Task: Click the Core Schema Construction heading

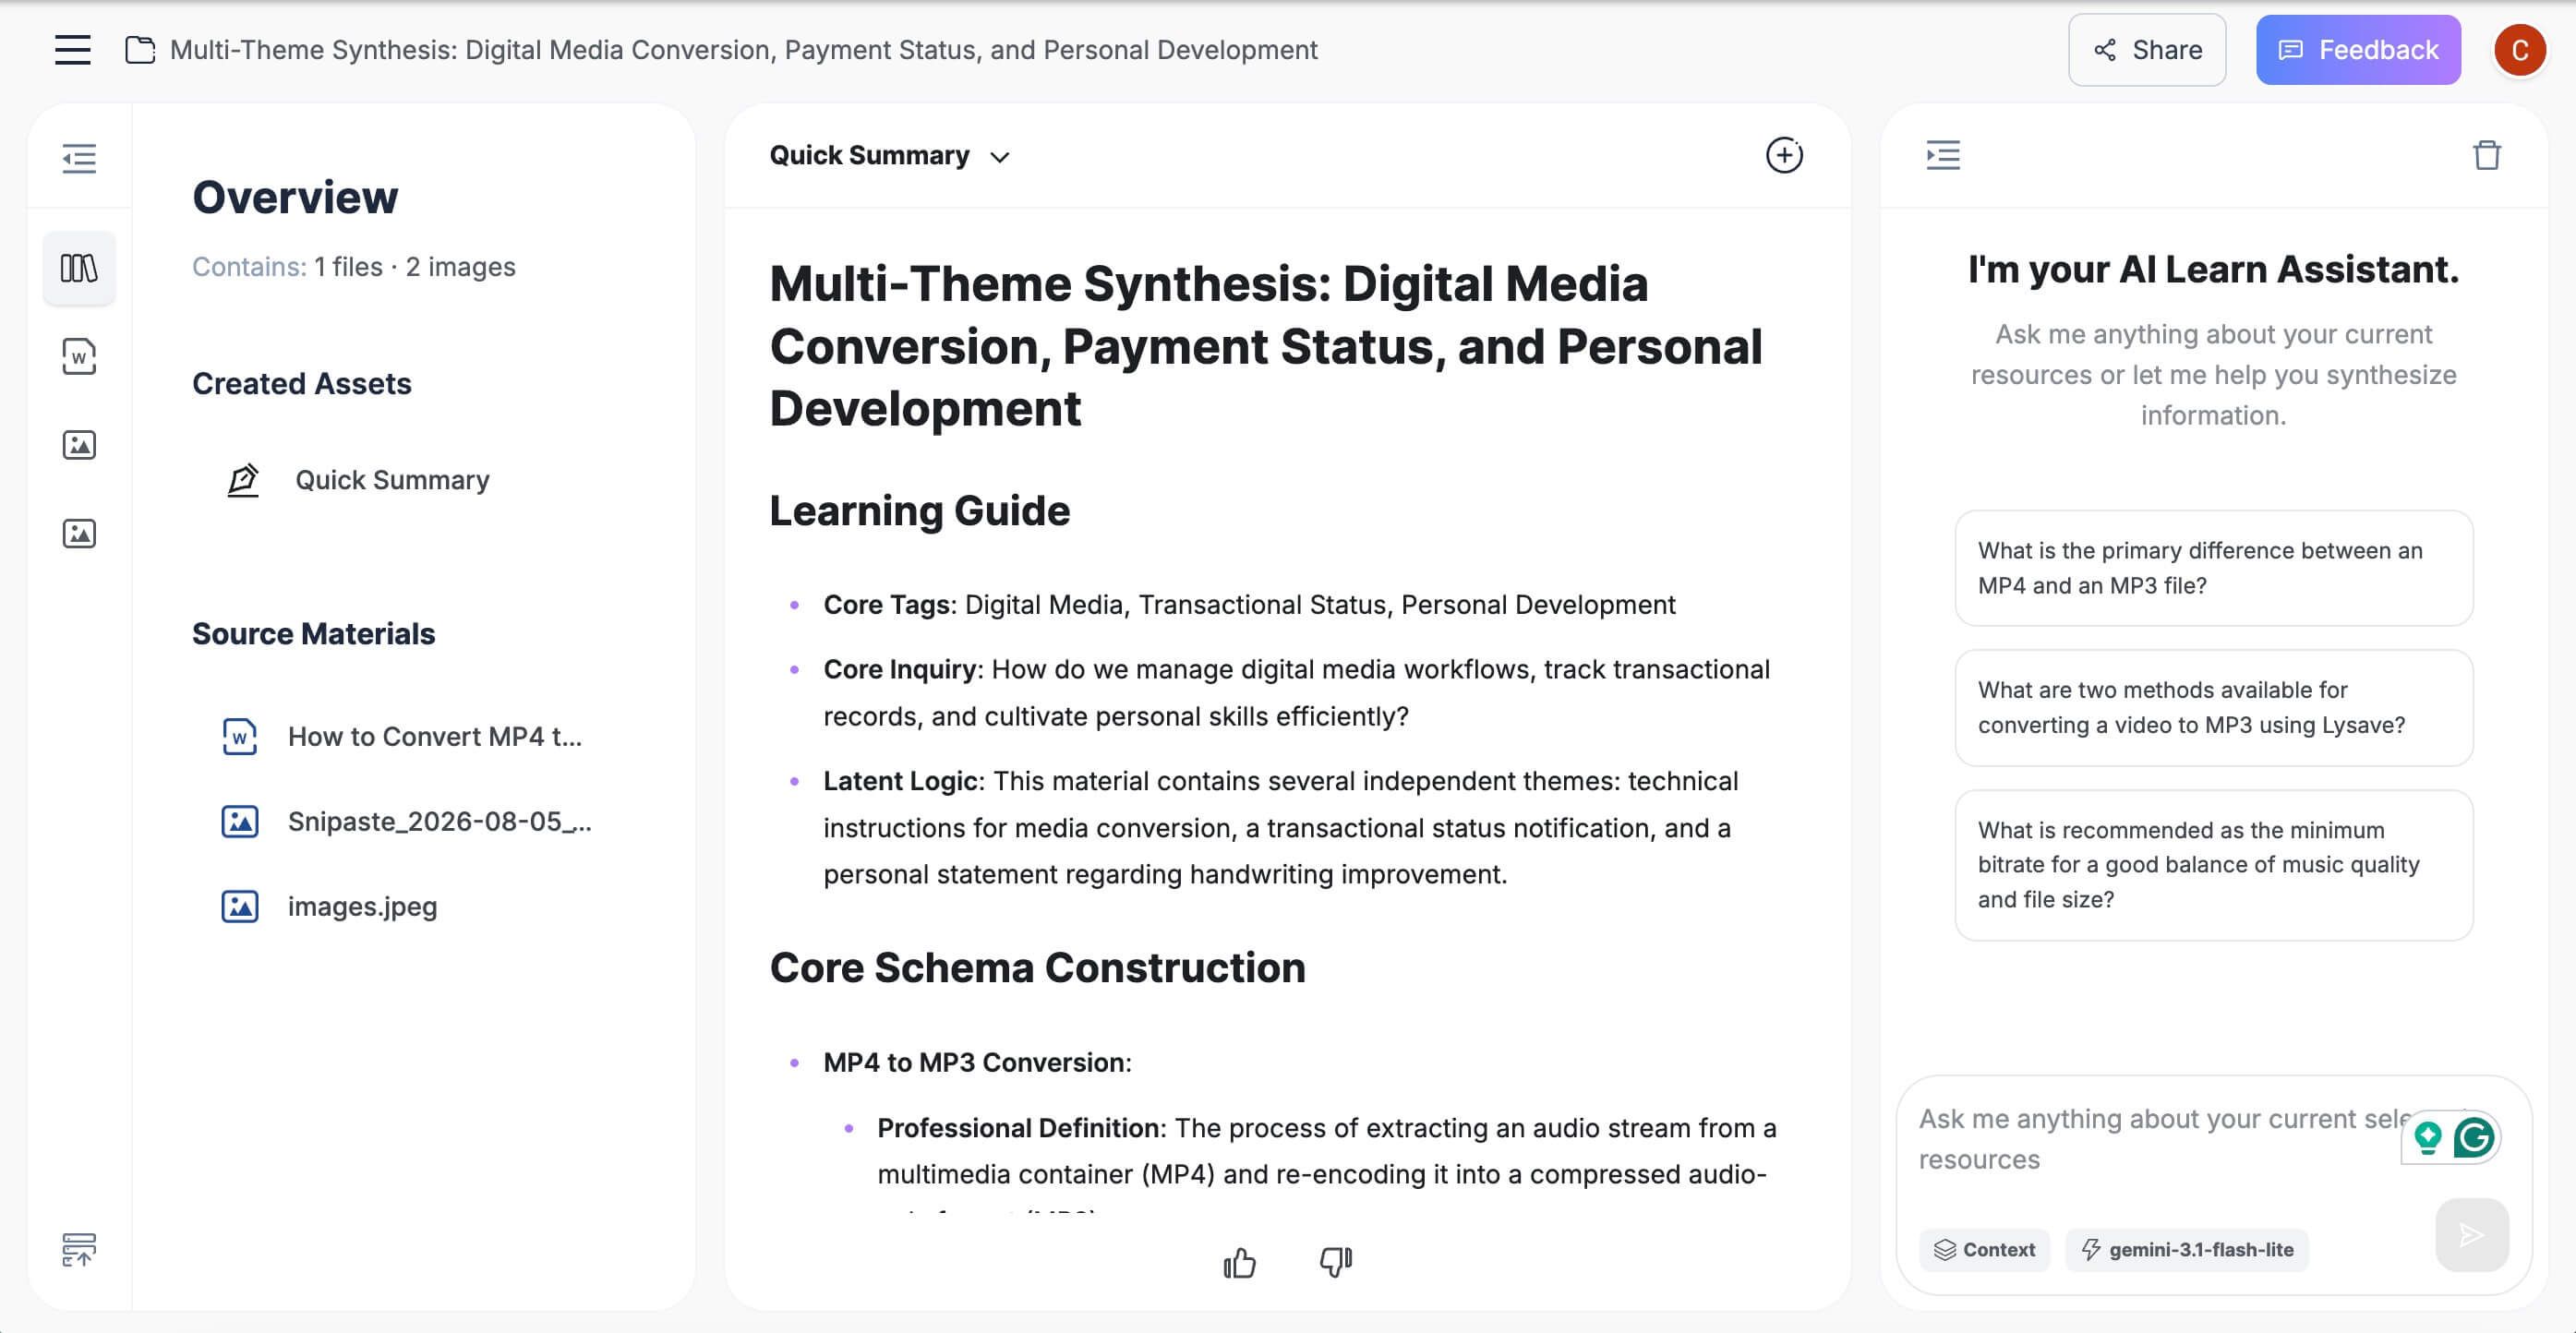Action: (1038, 968)
